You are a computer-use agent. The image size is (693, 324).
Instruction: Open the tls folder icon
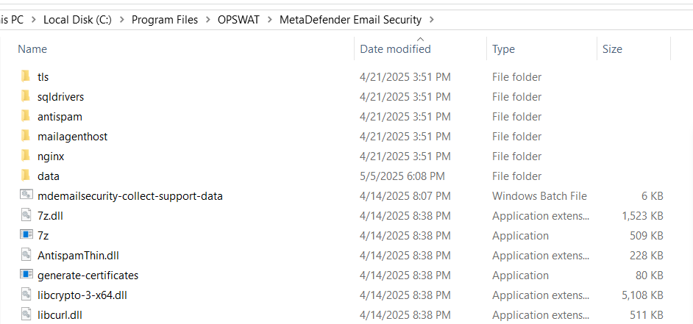(x=26, y=77)
